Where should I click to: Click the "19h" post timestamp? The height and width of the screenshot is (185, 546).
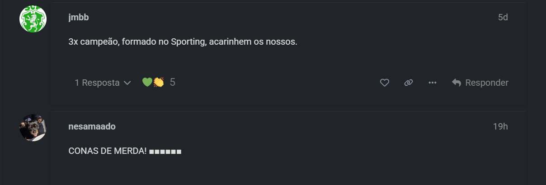(500, 126)
